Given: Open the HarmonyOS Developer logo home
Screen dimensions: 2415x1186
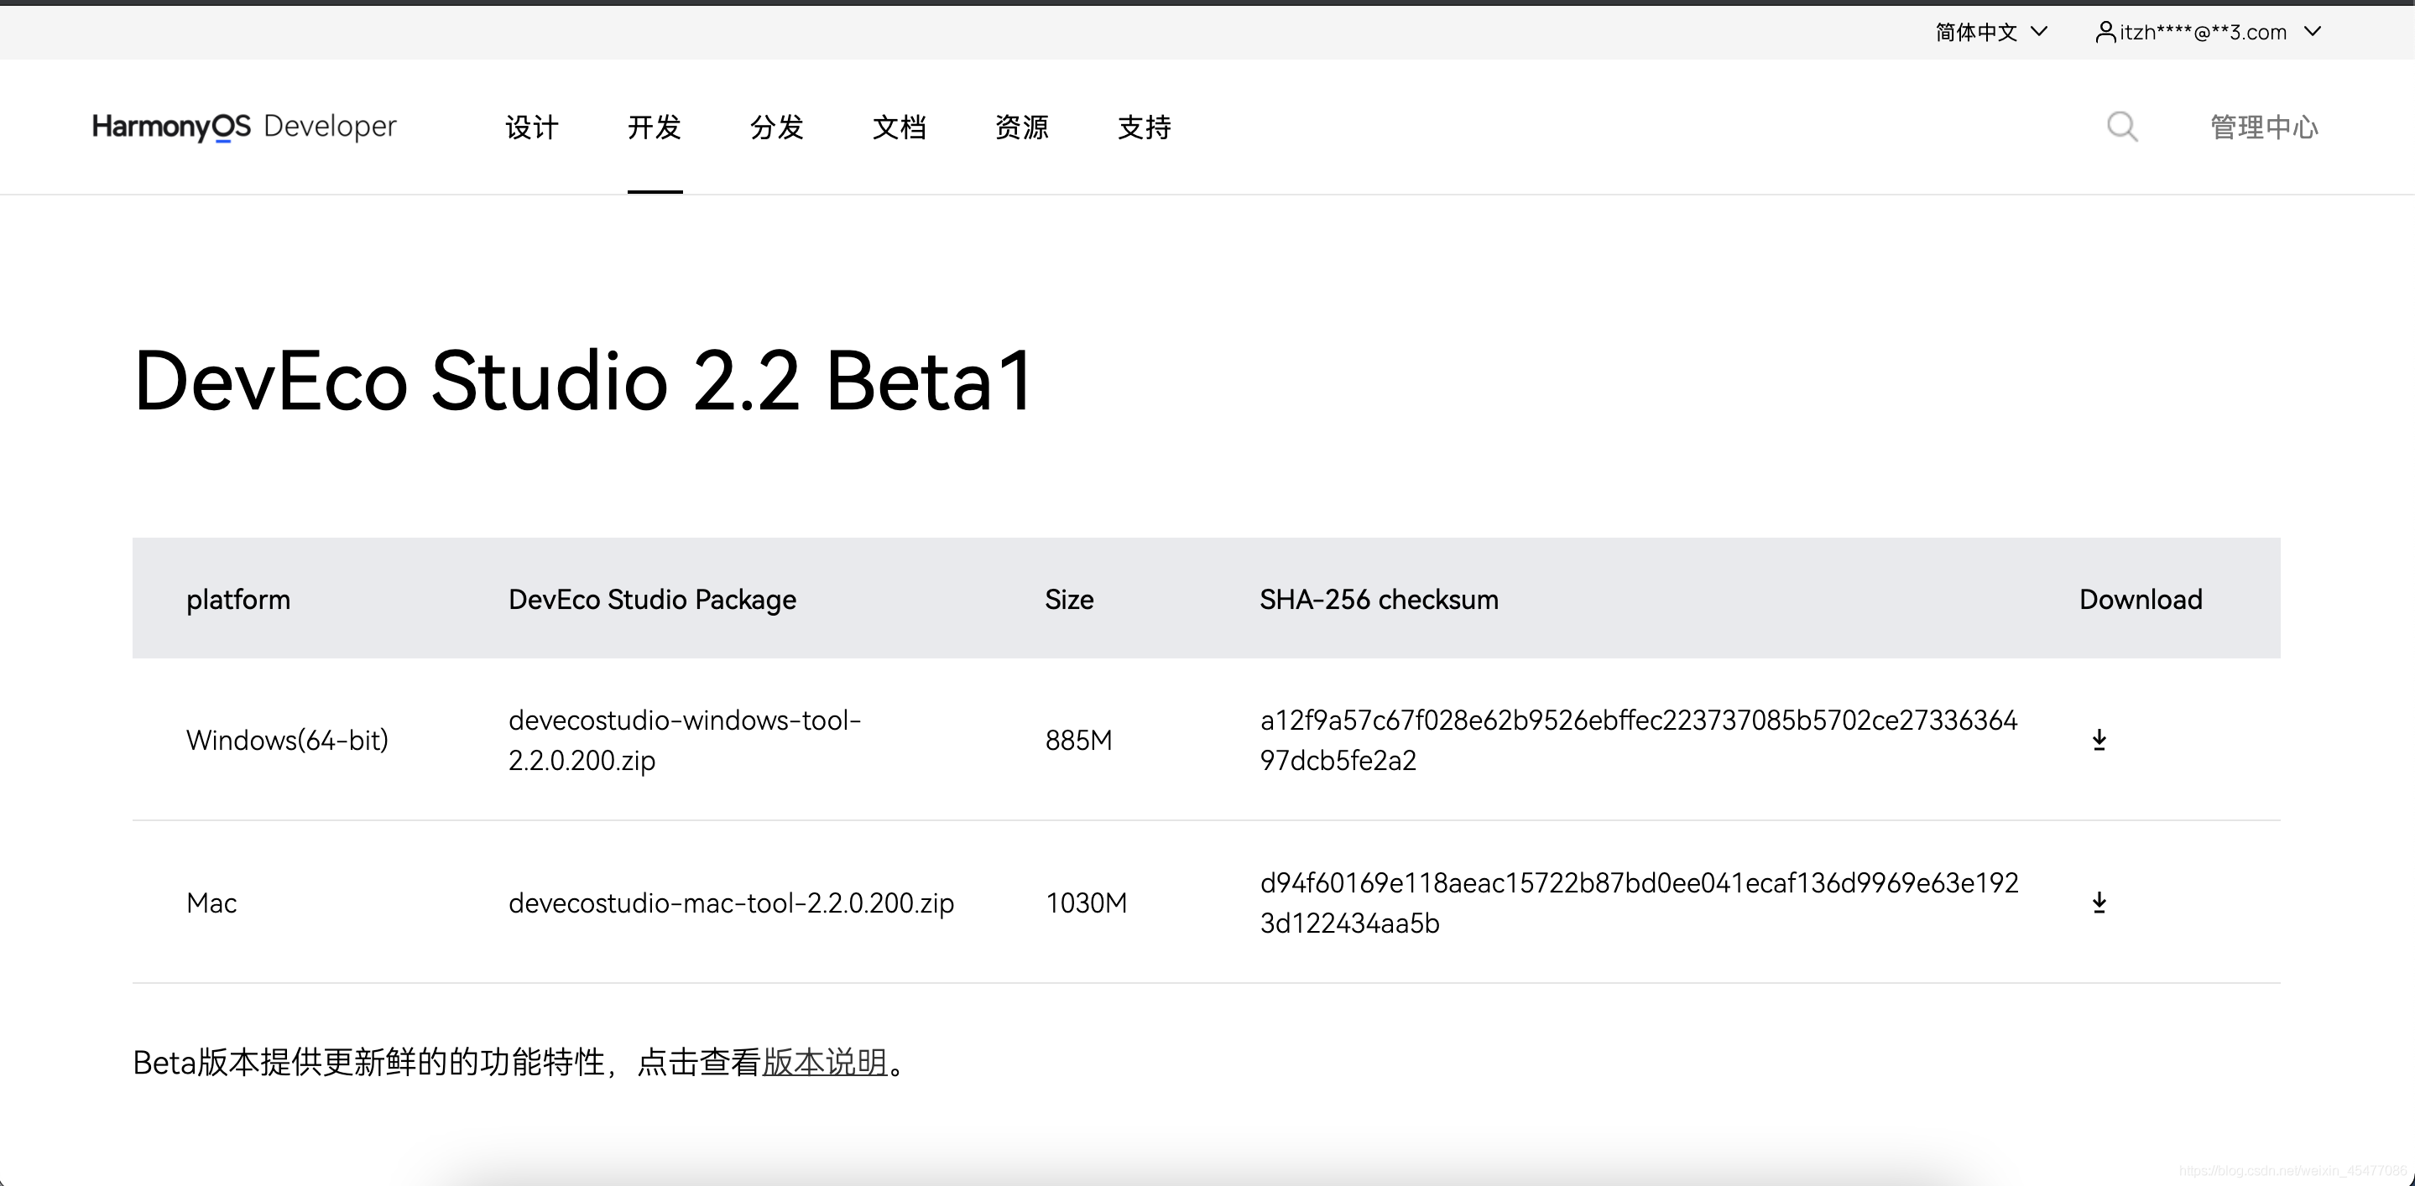Looking at the screenshot, I should pos(243,127).
